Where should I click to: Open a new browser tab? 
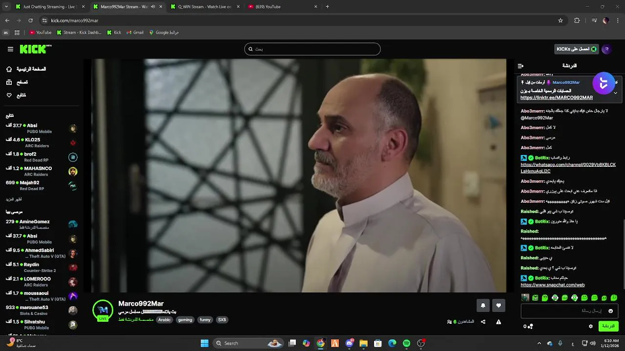327,7
